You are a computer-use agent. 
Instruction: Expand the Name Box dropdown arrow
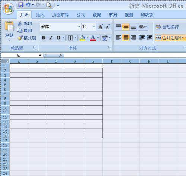40,55
